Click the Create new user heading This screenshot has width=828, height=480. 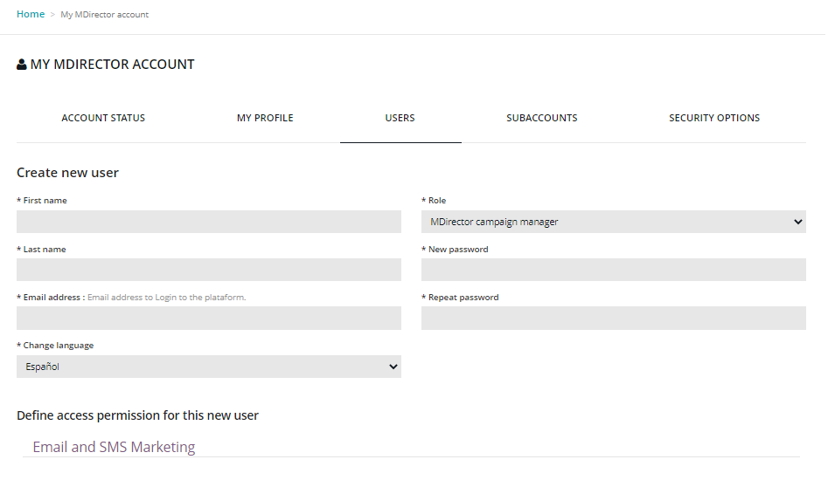(67, 173)
